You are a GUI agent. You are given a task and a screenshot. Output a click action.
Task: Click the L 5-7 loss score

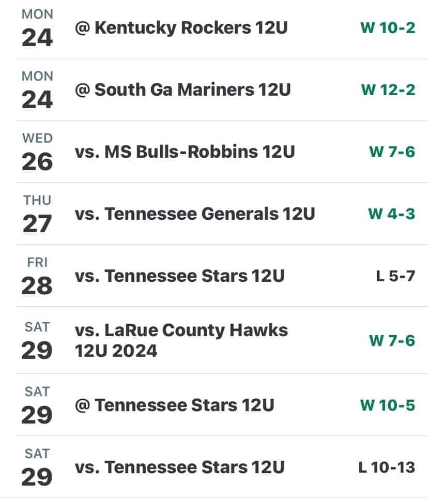(x=395, y=276)
